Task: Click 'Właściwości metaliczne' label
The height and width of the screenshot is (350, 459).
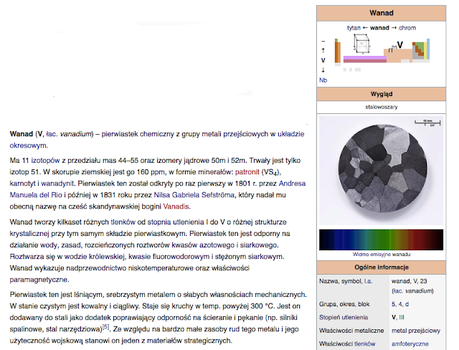Action: coord(351,331)
